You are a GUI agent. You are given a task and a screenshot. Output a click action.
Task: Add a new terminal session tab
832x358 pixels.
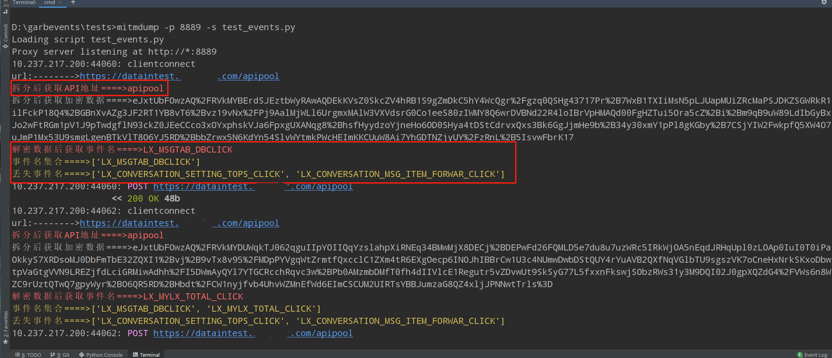click(73, 3)
